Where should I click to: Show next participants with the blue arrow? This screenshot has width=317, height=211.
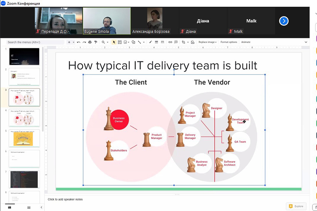(x=284, y=21)
